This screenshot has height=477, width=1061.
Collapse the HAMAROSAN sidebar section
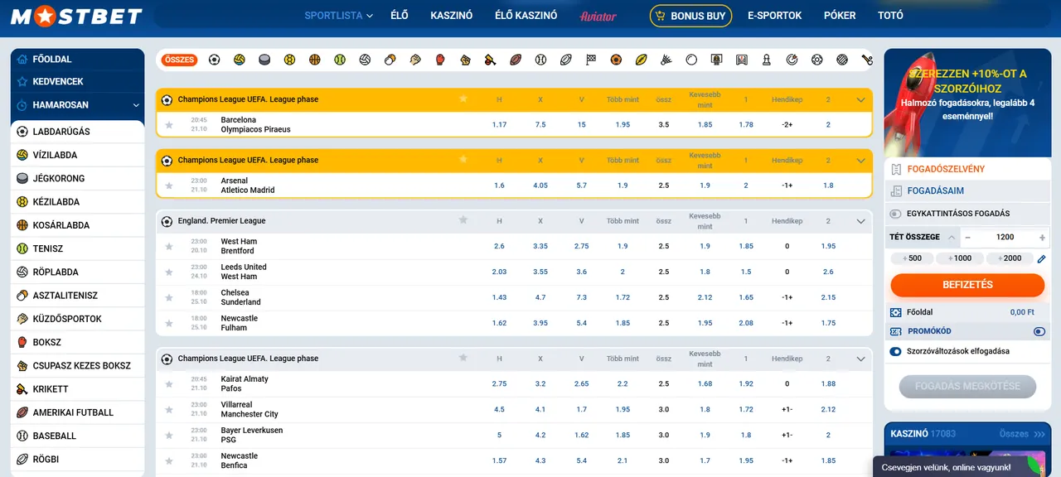point(137,105)
